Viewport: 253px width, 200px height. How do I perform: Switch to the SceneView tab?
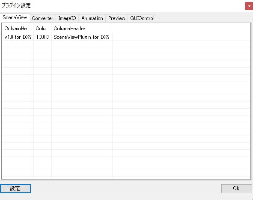[x=15, y=17]
